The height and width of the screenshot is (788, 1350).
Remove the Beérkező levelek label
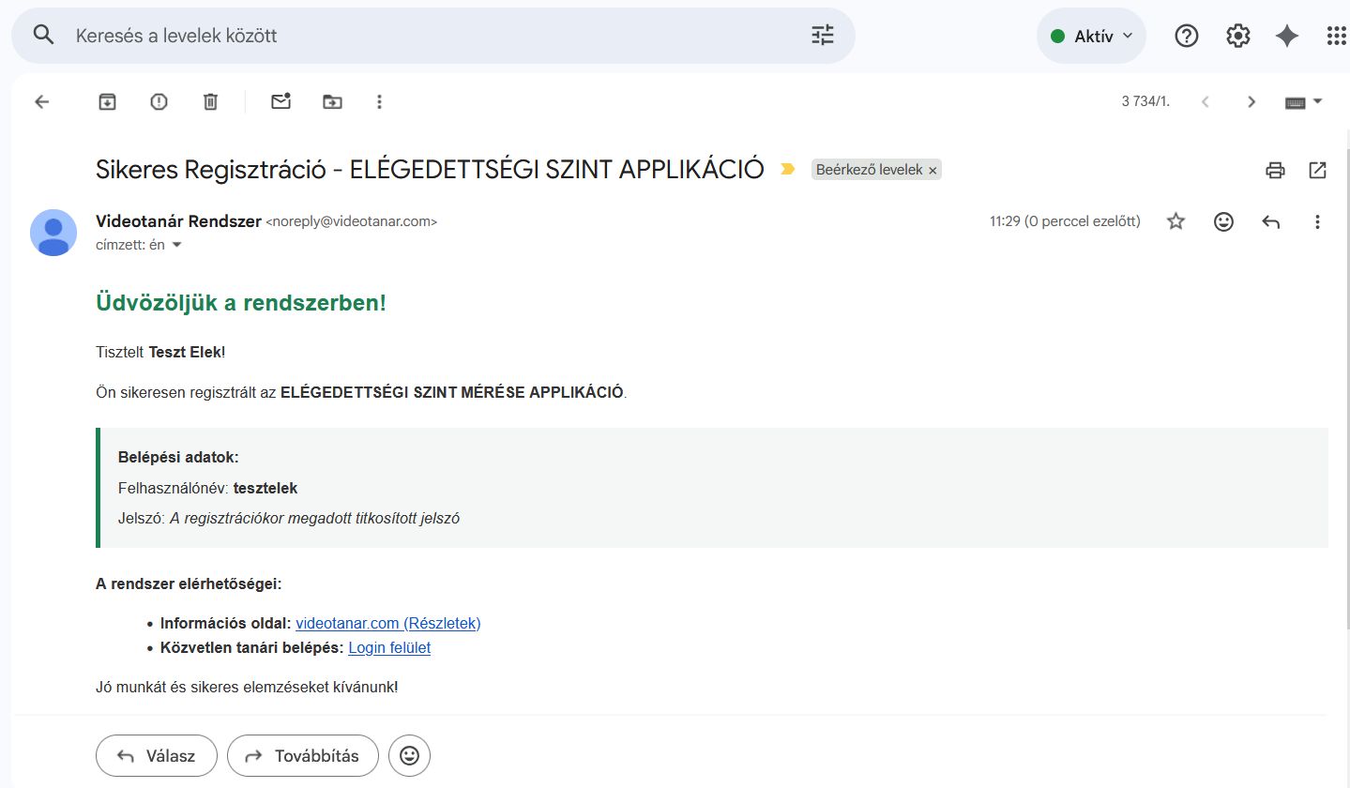coord(933,171)
